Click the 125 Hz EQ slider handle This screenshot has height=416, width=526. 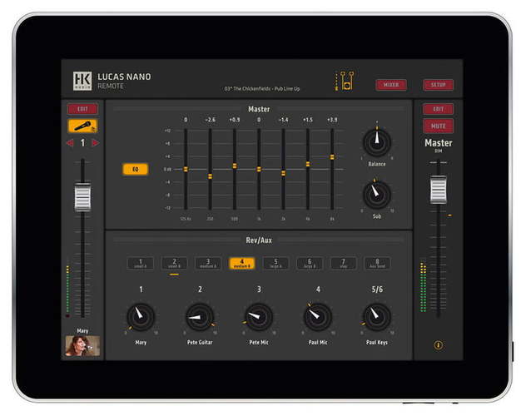[186, 169]
